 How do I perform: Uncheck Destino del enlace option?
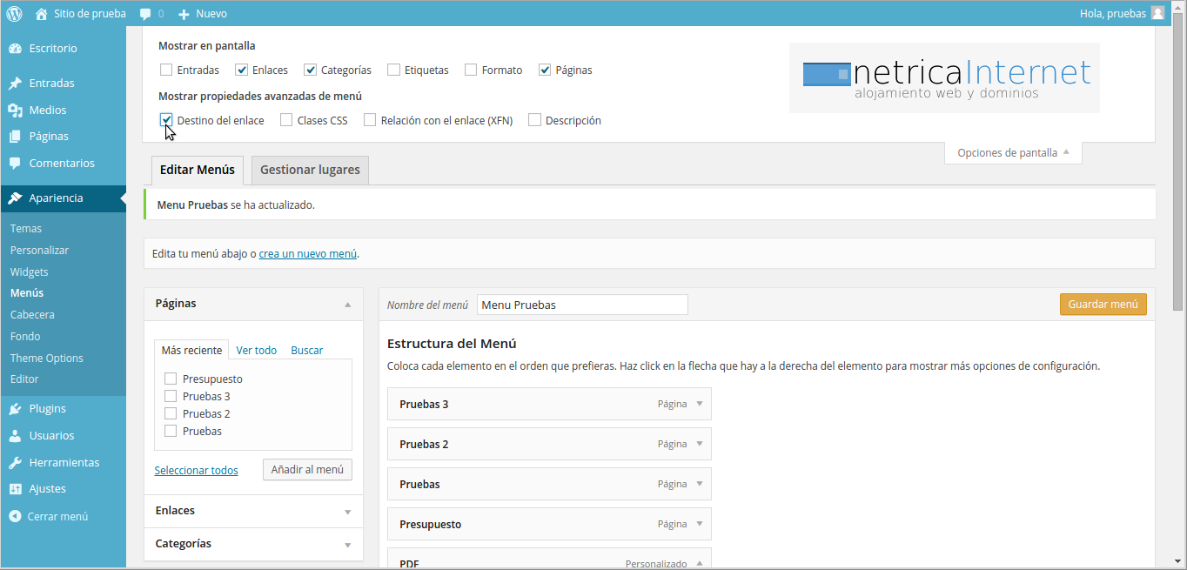pos(166,120)
